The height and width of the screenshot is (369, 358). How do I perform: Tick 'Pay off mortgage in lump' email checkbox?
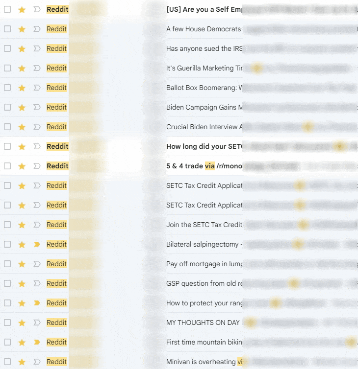7,264
